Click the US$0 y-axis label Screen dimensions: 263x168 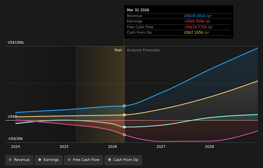(12, 116)
